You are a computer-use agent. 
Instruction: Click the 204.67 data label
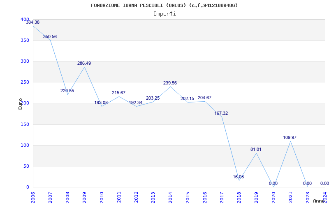204,98
